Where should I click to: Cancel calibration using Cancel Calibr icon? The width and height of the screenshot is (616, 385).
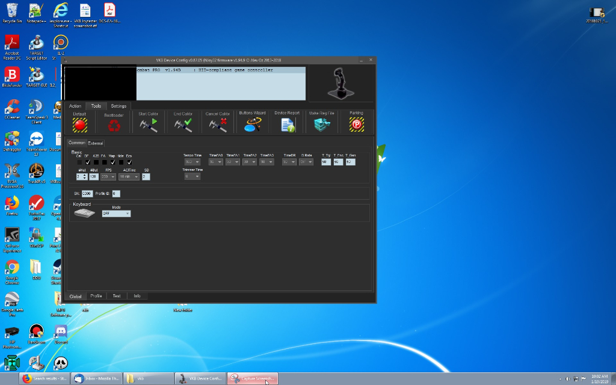click(217, 125)
